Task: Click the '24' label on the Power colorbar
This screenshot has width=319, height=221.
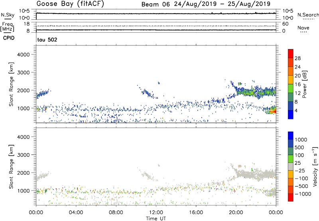Action: (x=297, y=67)
